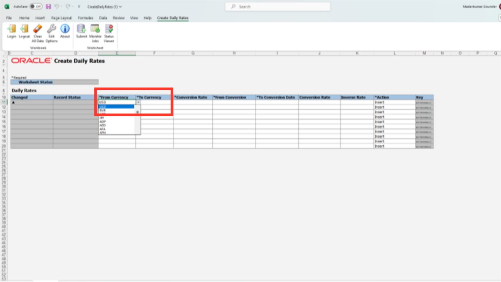Click the Insert action cell in row 11

coord(394,102)
